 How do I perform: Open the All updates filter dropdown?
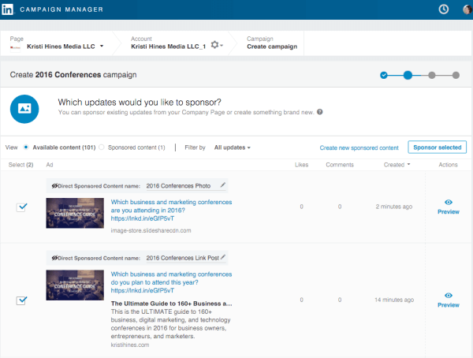(x=233, y=147)
